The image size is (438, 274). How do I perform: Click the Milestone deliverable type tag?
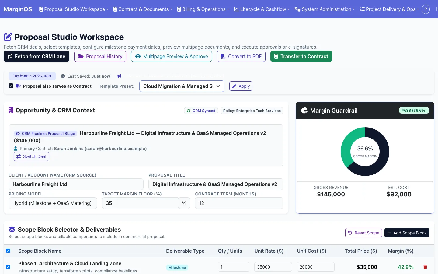coord(177,268)
